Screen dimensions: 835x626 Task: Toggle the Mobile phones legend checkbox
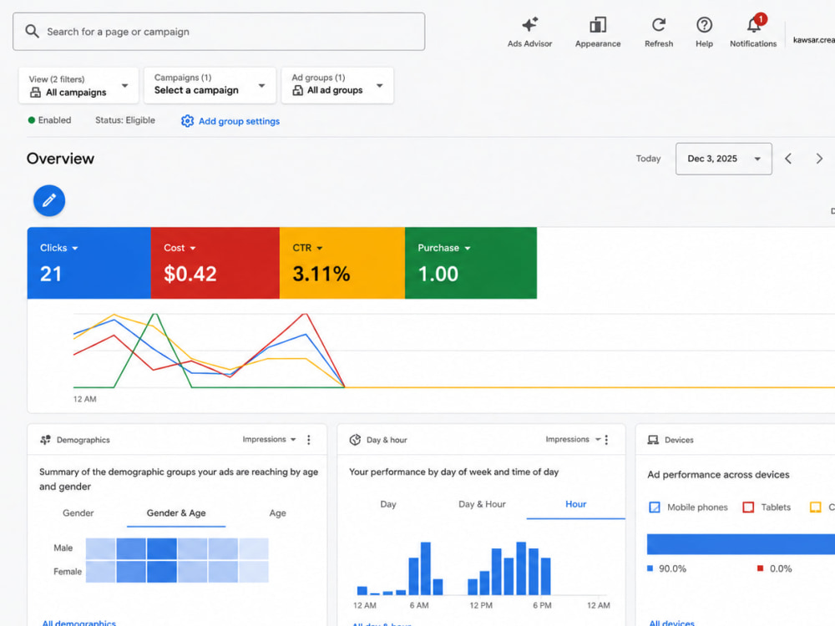point(655,507)
